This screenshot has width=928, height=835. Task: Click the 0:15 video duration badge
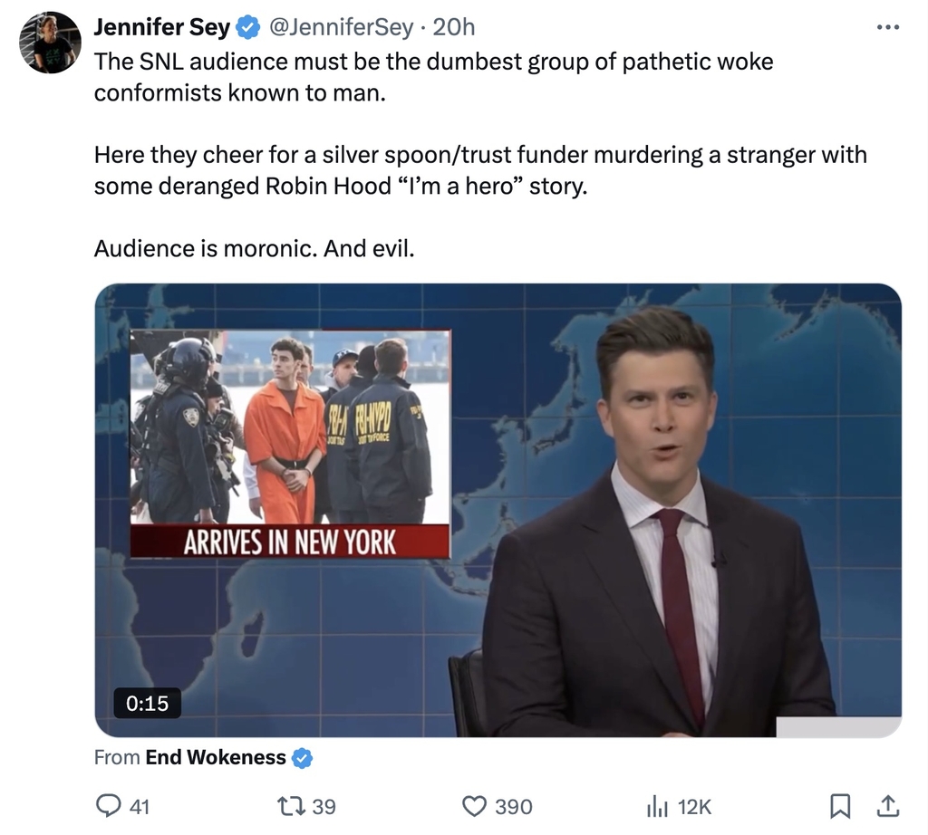click(147, 703)
